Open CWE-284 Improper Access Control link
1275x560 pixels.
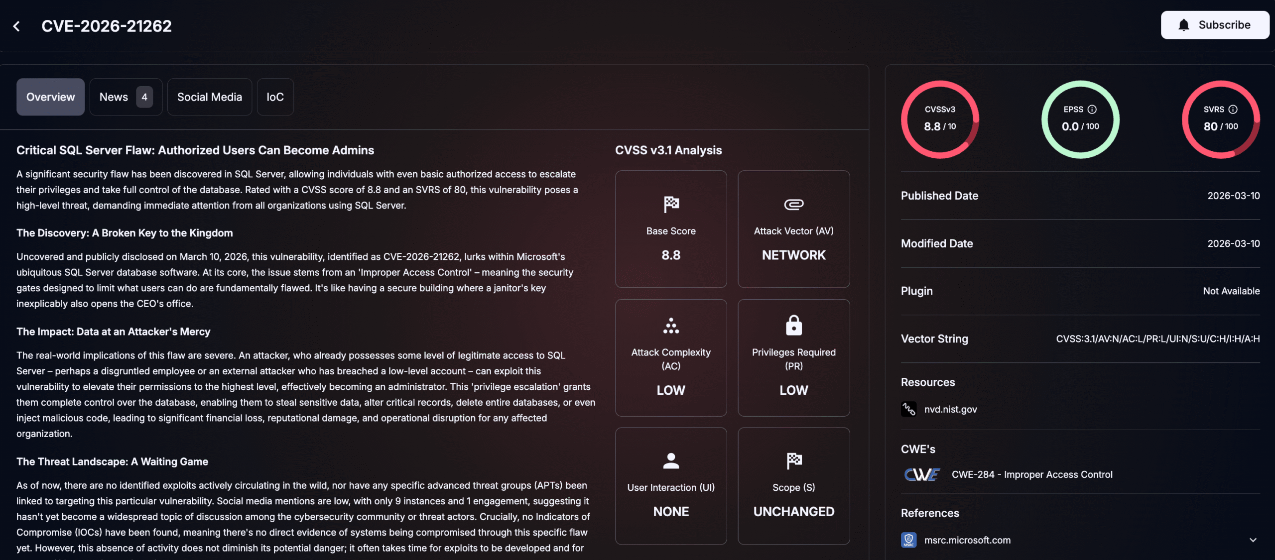1032,475
